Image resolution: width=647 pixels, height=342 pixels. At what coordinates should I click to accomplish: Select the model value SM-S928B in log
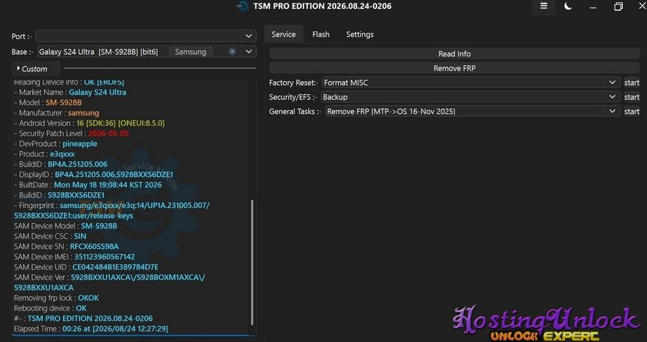64,103
